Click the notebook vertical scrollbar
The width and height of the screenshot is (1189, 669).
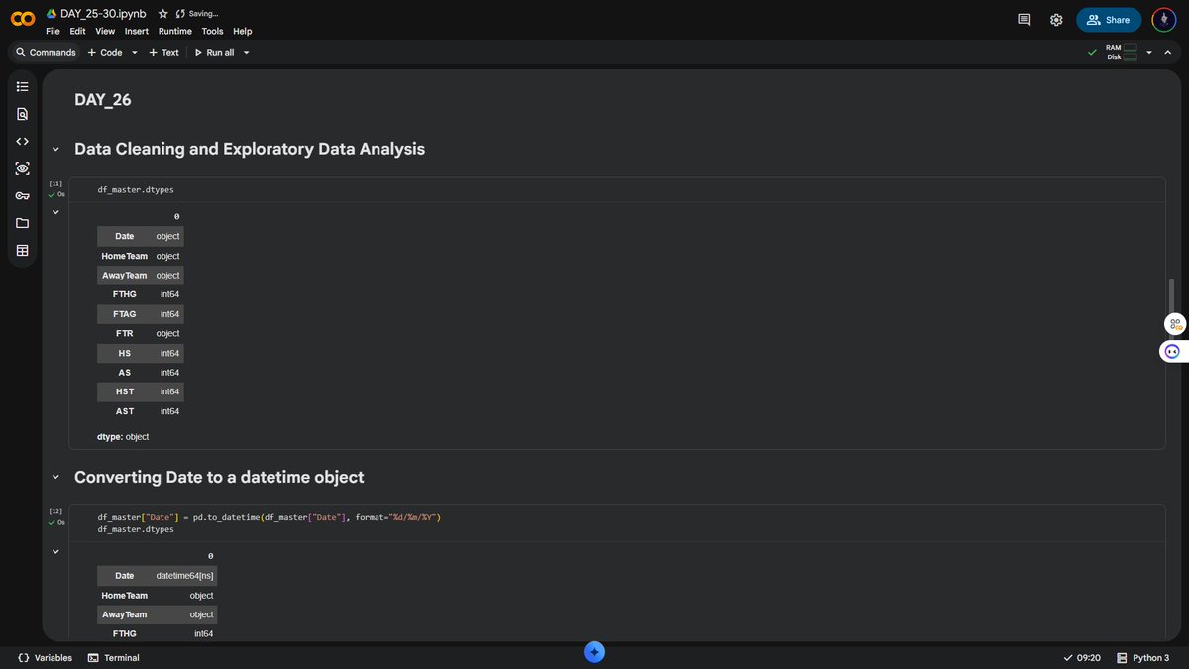pos(1170,308)
